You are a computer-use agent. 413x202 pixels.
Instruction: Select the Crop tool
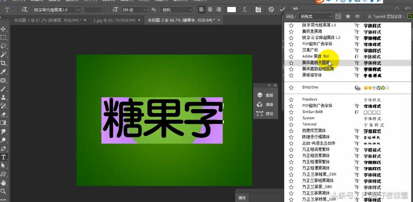pyautogui.click(x=4, y=63)
